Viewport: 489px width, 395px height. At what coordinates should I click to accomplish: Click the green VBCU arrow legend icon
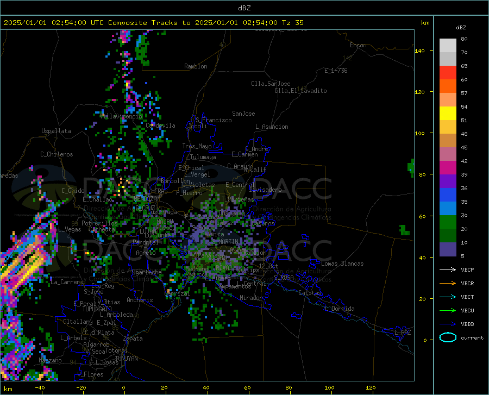pyautogui.click(x=448, y=311)
